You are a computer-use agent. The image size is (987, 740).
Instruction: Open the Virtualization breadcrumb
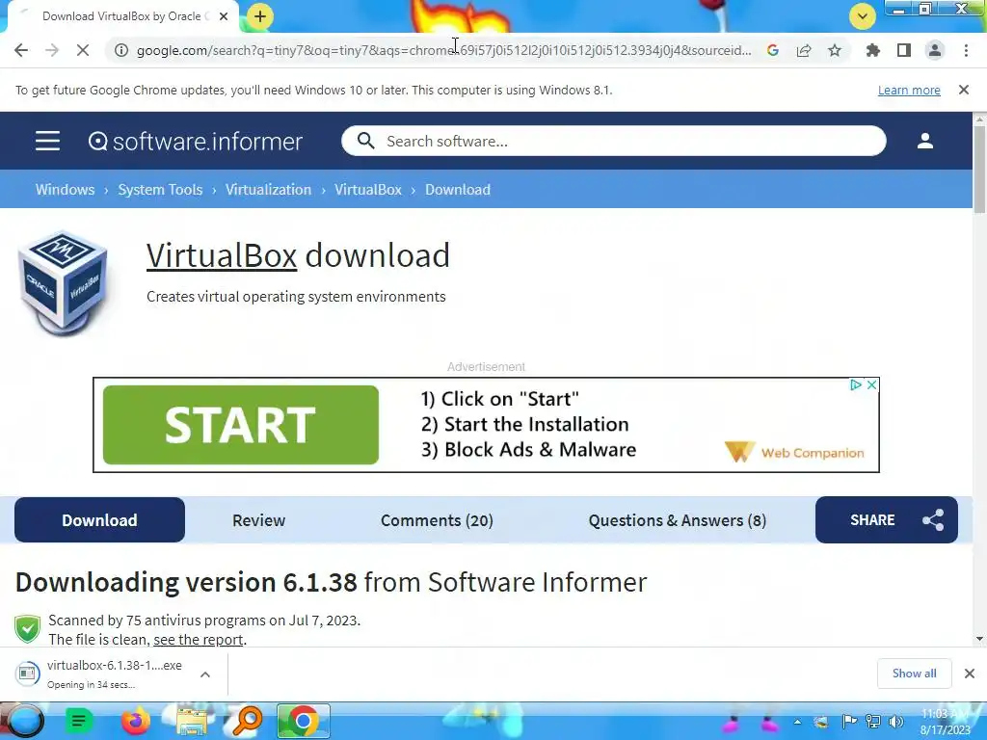268,190
